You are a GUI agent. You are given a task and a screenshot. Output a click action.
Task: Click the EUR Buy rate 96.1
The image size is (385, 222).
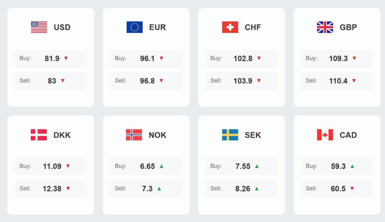click(147, 58)
